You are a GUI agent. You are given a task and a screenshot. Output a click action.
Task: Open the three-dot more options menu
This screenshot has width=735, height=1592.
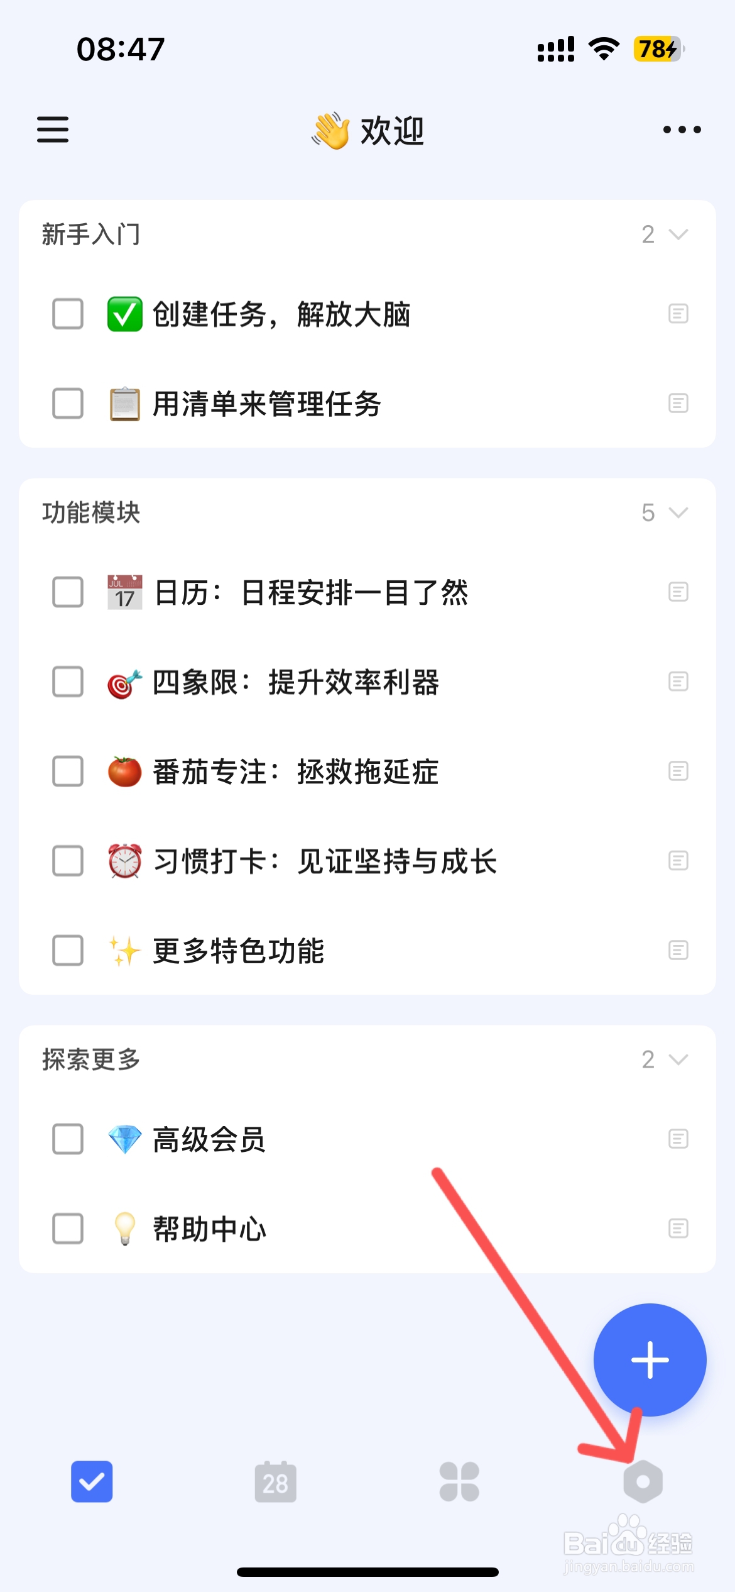coord(682,130)
